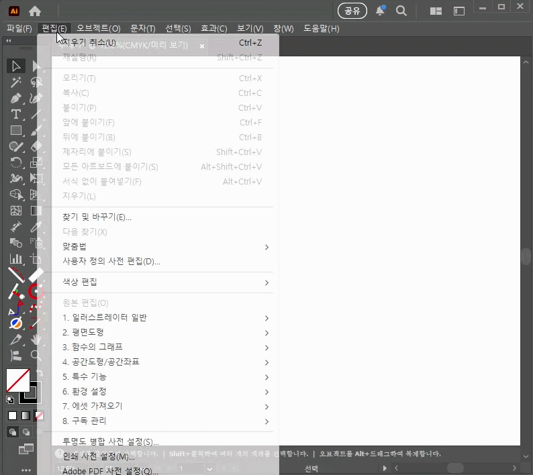
Task: Select the Width warp tool
Action: coord(16,178)
